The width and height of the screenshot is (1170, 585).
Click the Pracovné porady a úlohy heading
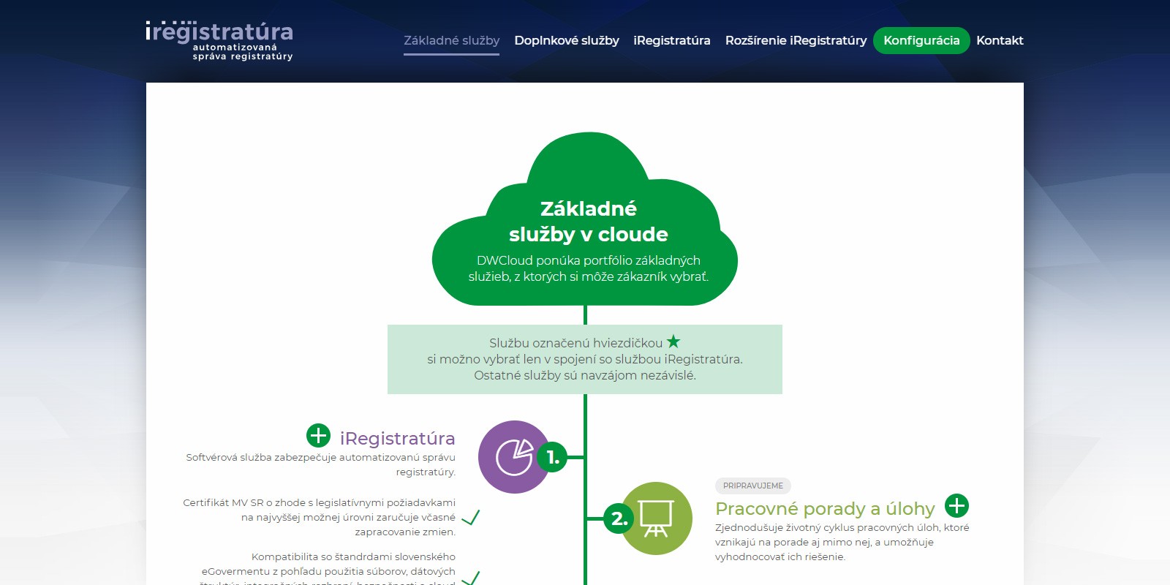825,508
